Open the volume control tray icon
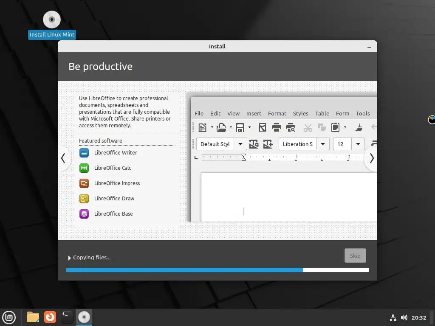Viewport: 435px width, 326px height. point(404,318)
